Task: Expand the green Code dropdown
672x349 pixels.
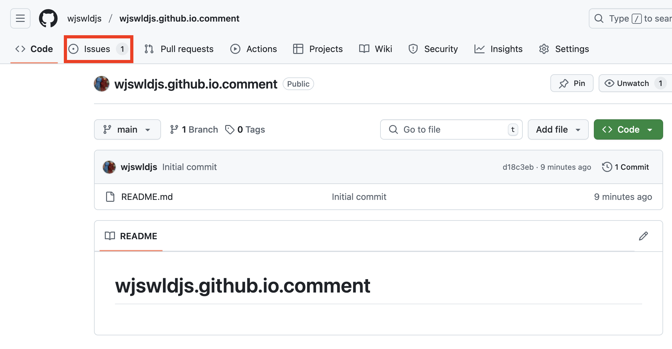Action: point(628,129)
